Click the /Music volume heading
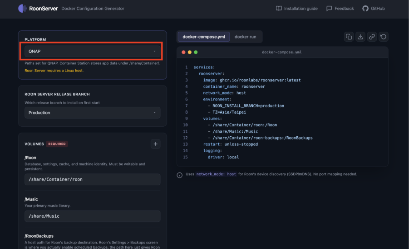The image size is (409, 249). click(31, 199)
